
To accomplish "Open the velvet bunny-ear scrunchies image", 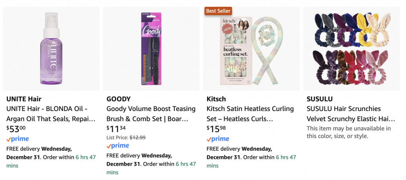I will point(351,48).
